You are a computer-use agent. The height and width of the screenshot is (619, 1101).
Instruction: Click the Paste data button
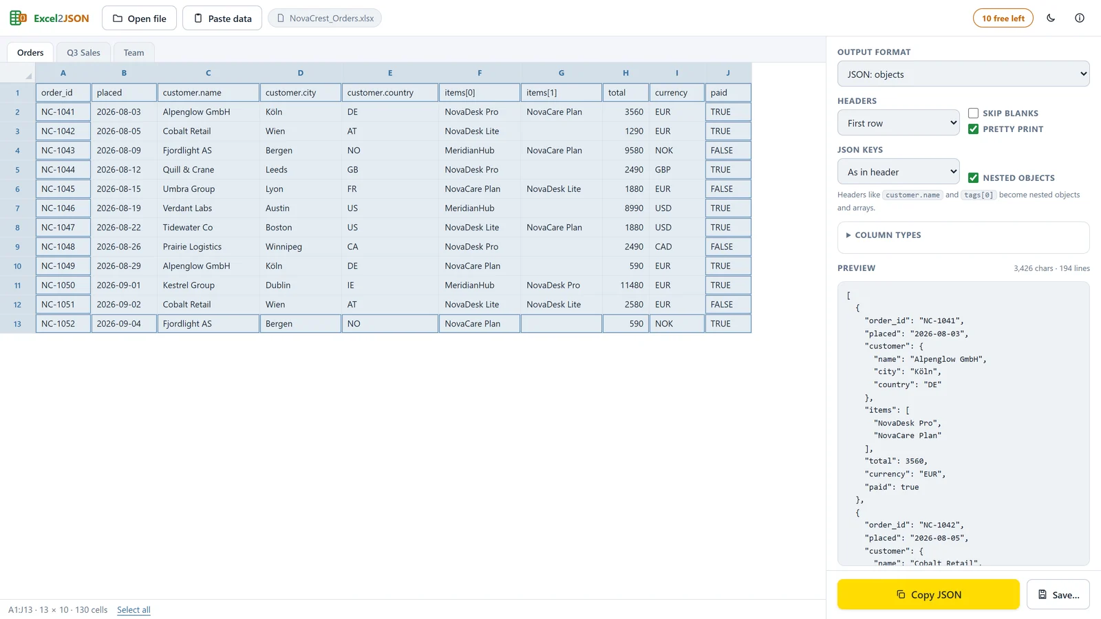point(222,18)
